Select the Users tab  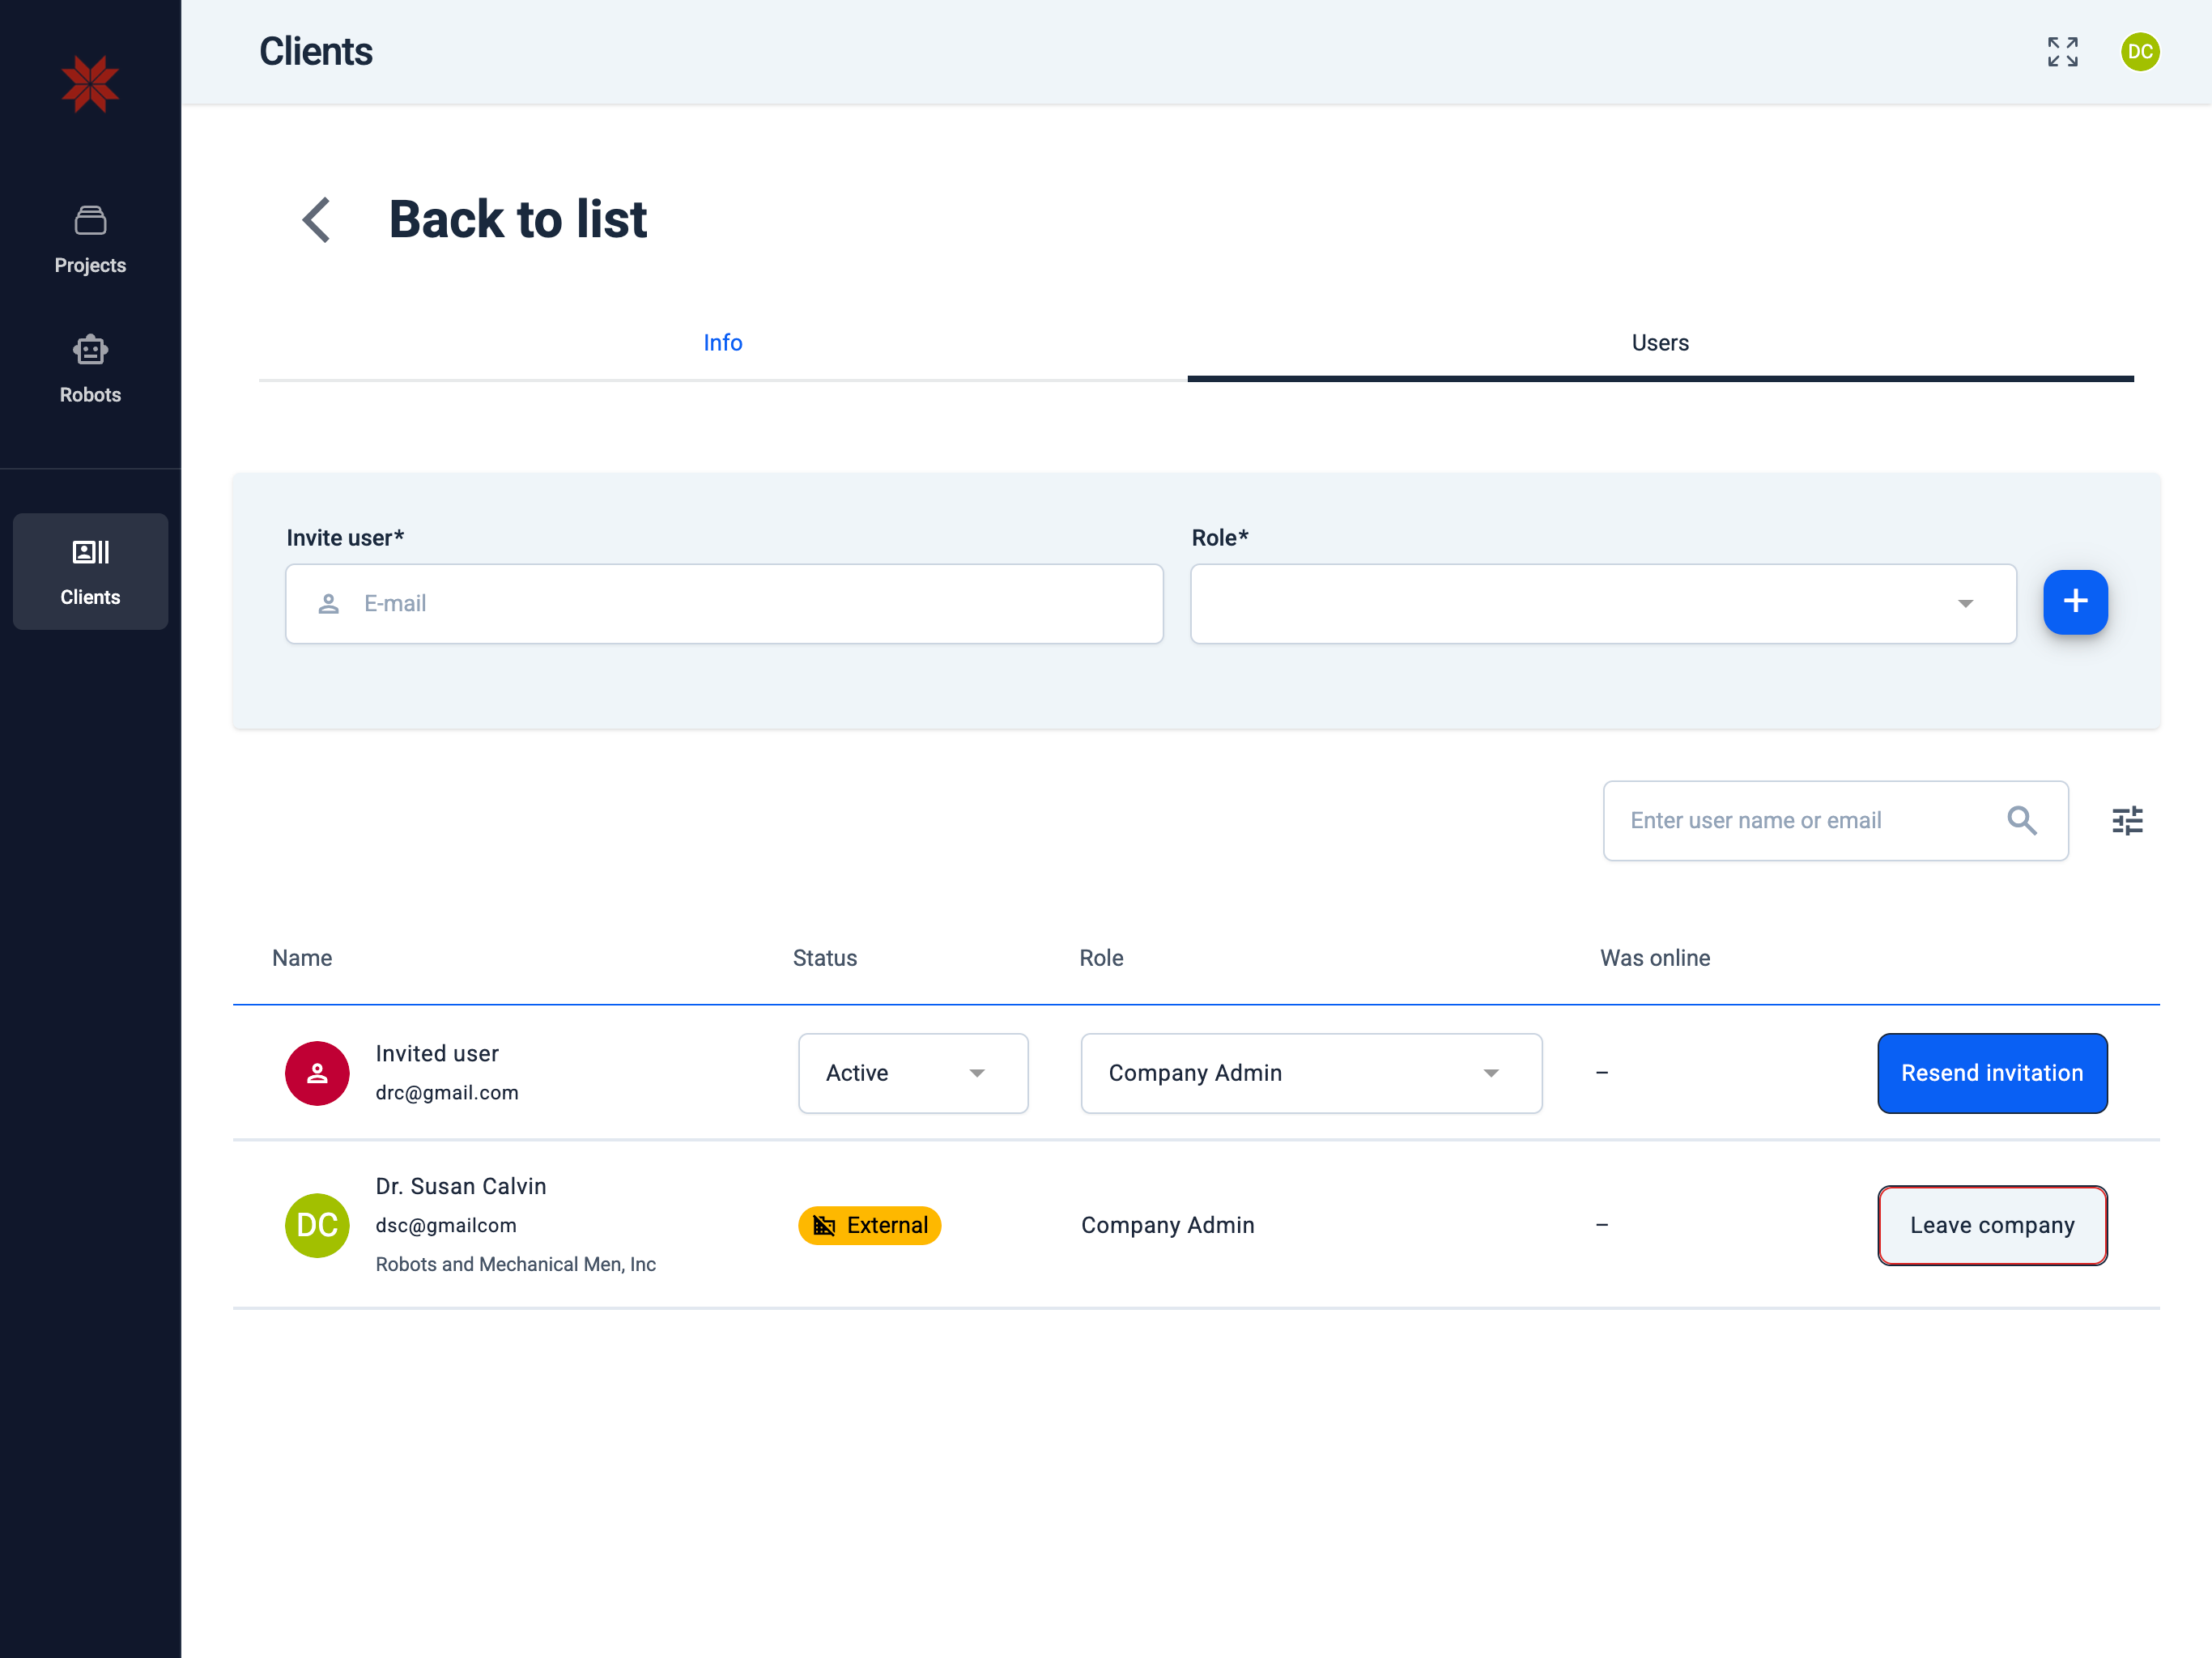click(1659, 343)
